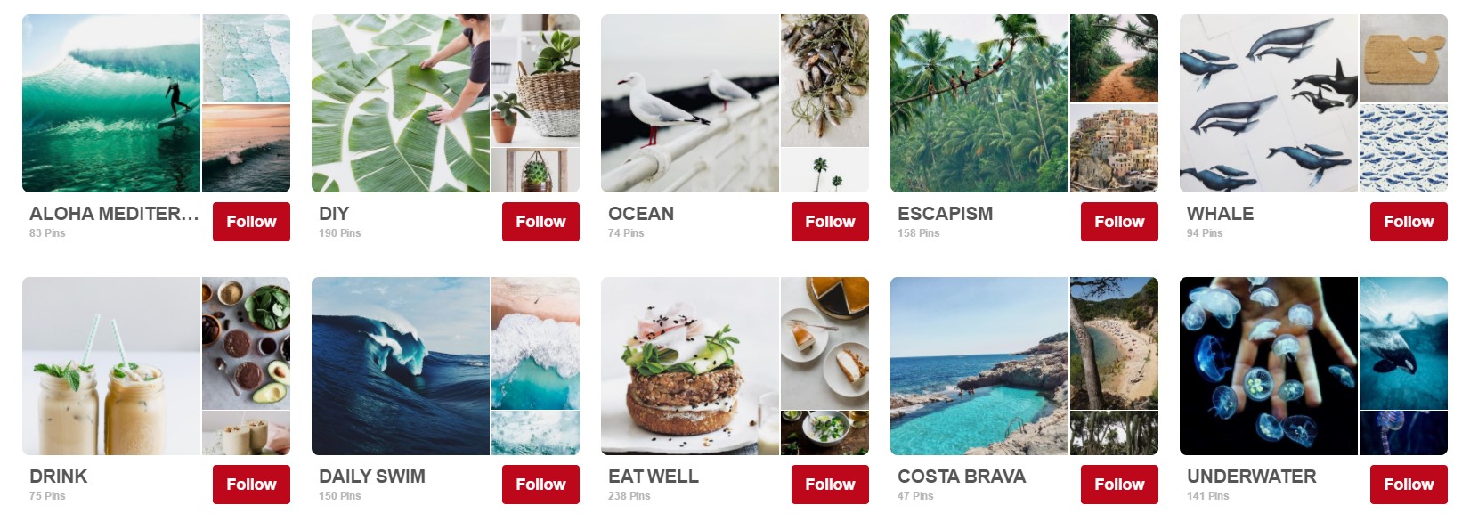
Task: Open the EAT WELL board title
Action: tap(654, 477)
